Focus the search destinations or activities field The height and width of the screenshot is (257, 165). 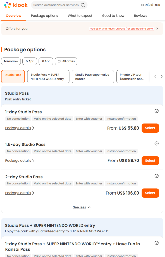[56, 5]
